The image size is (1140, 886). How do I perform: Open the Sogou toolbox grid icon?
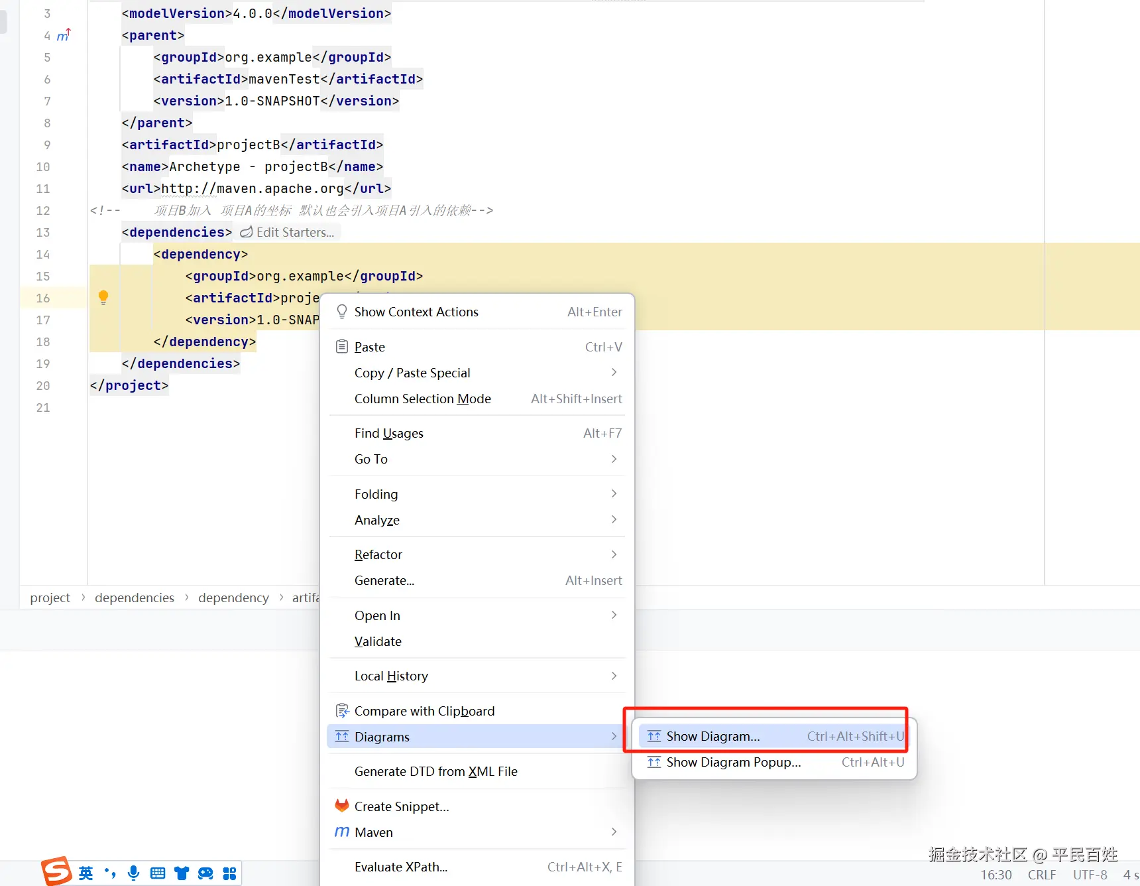click(229, 873)
